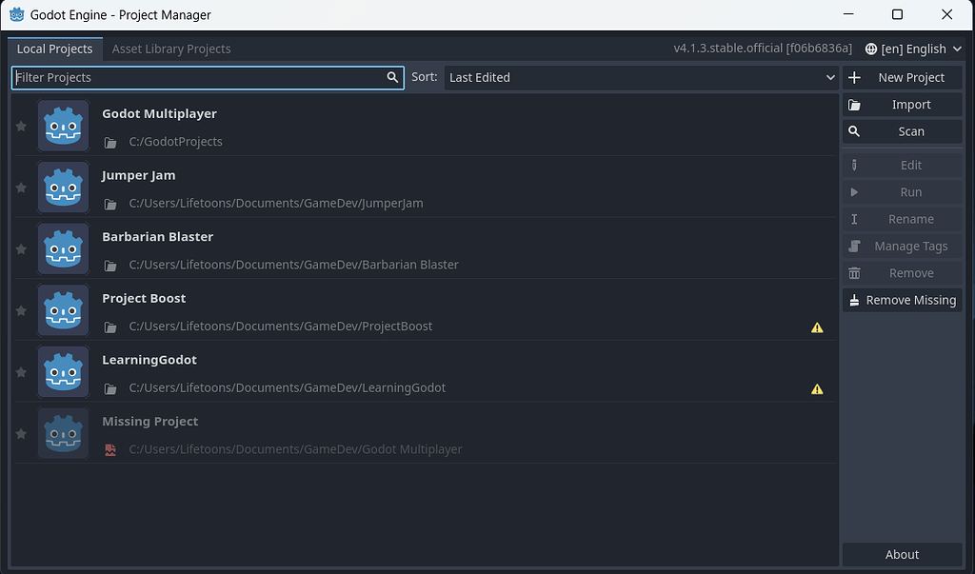Viewport: 975px width, 574px height.
Task: Click the broken path icon under Missing Project
Action: coord(110,449)
